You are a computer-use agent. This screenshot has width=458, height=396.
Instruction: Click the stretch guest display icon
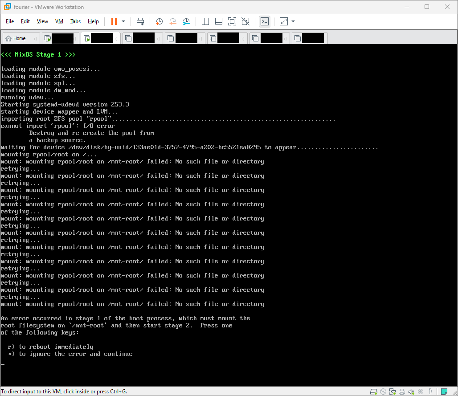pos(284,21)
